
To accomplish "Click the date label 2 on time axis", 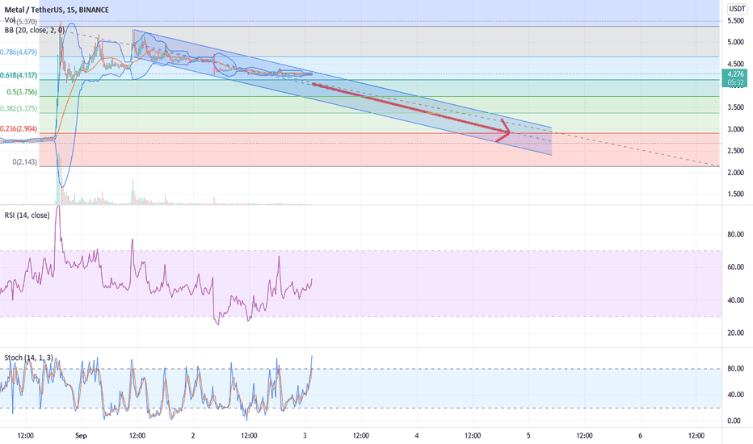I will (x=193, y=436).
